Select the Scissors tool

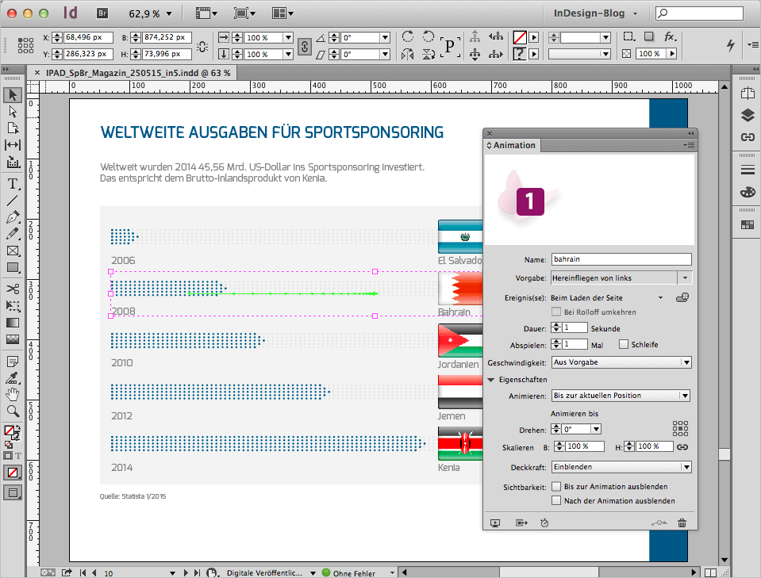pos(13,289)
